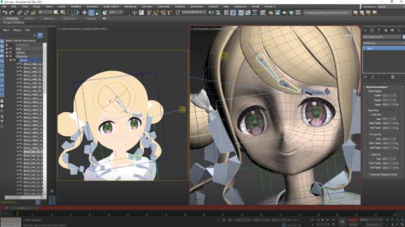The image size is (405, 227).
Task: Open the selection filter All dropdown
Action: (45, 13)
